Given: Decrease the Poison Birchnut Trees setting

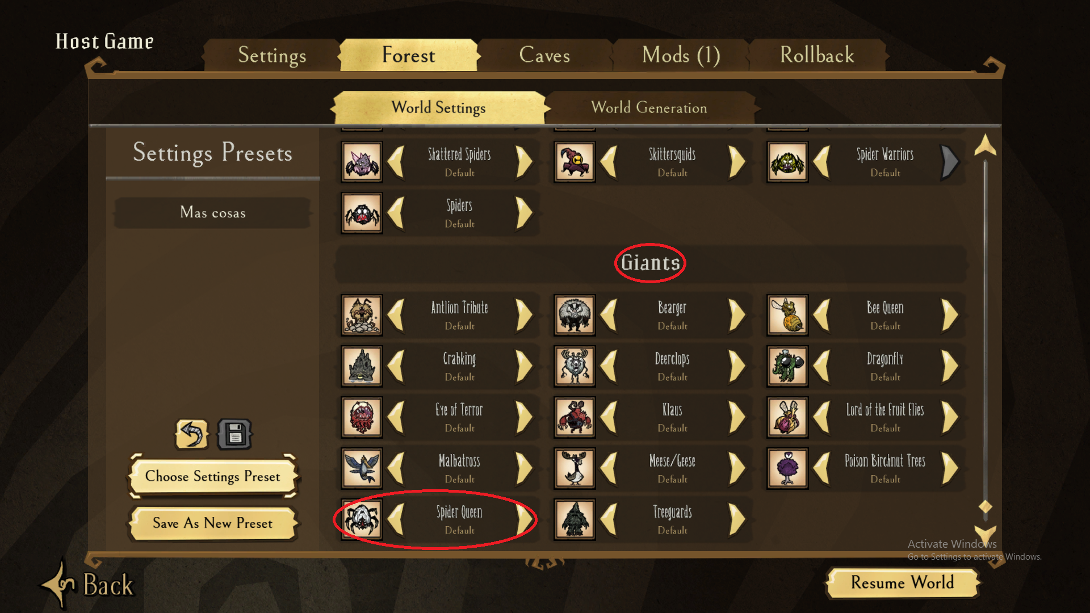Looking at the screenshot, I should click(x=821, y=468).
